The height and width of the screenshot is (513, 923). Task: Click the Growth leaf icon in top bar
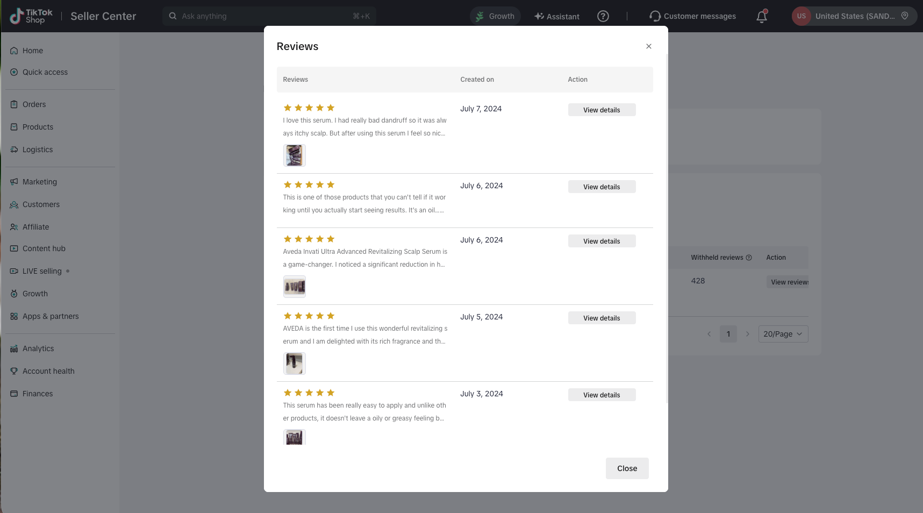480,16
